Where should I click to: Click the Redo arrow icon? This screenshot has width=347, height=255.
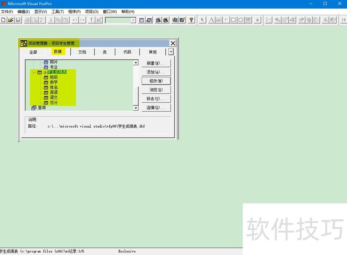click(x=82, y=20)
